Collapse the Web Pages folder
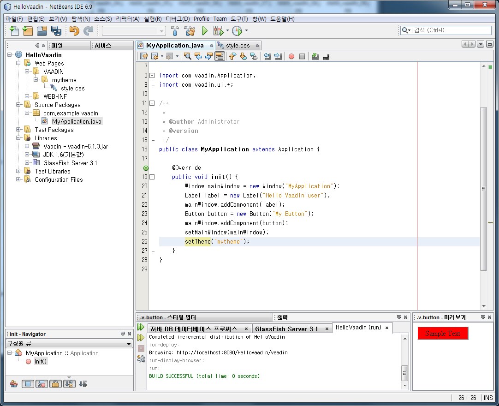 pyautogui.click(x=18, y=63)
